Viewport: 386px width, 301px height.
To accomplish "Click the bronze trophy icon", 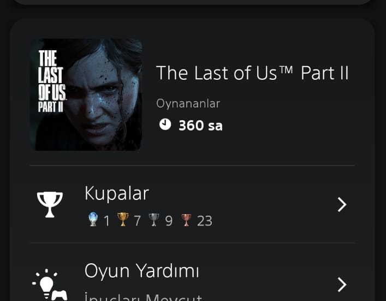I will click(186, 220).
